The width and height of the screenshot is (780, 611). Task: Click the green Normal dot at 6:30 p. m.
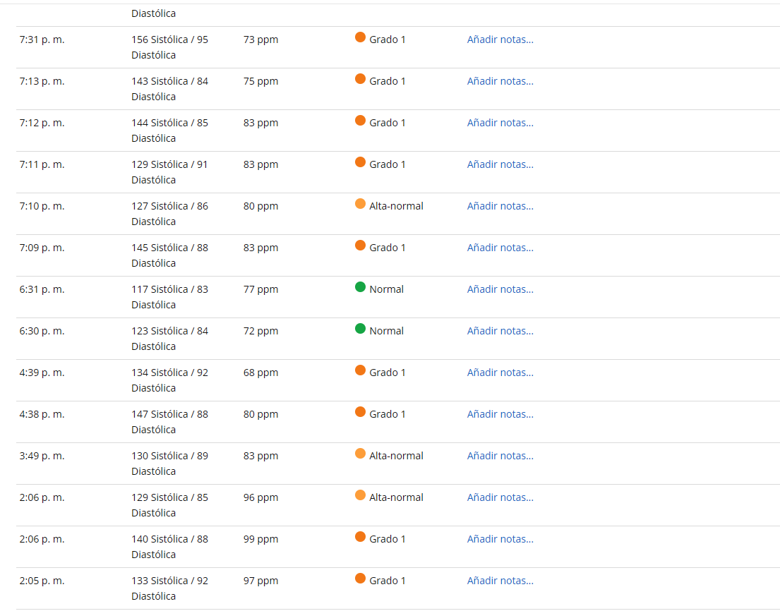[360, 329]
